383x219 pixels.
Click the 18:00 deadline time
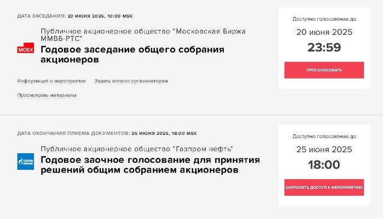pos(324,165)
